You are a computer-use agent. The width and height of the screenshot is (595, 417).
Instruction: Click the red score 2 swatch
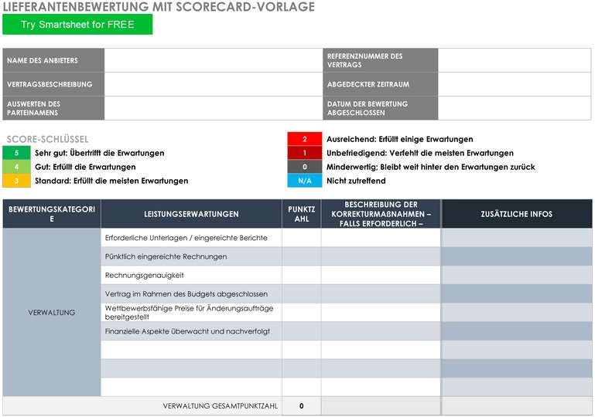tap(305, 139)
